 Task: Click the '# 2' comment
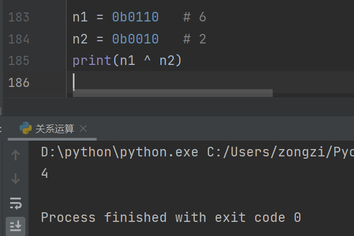point(195,39)
